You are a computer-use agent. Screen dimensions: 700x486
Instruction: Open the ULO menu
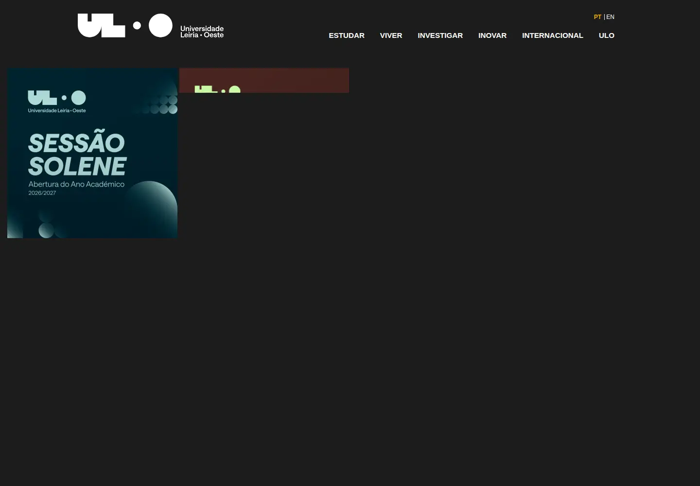click(607, 35)
